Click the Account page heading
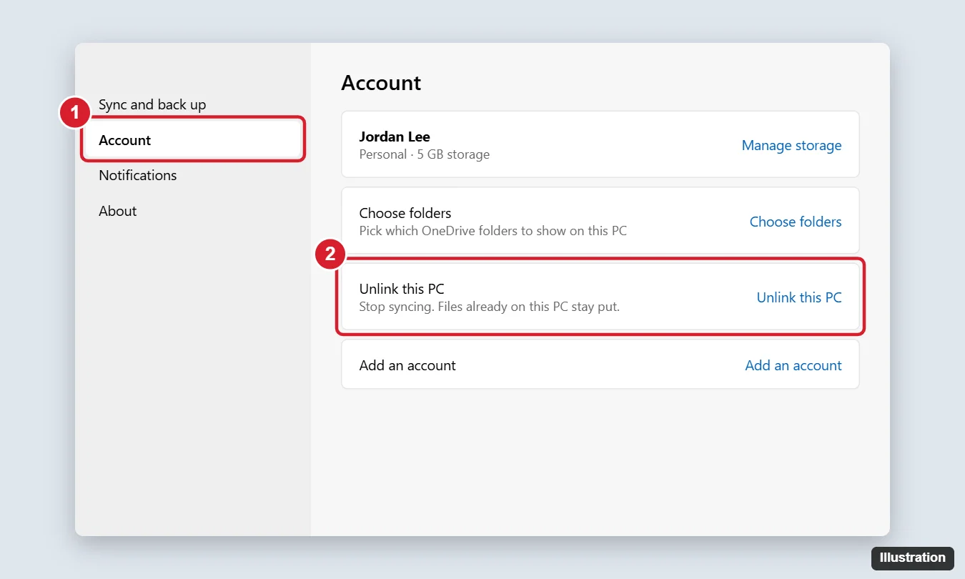The width and height of the screenshot is (965, 579). click(381, 83)
